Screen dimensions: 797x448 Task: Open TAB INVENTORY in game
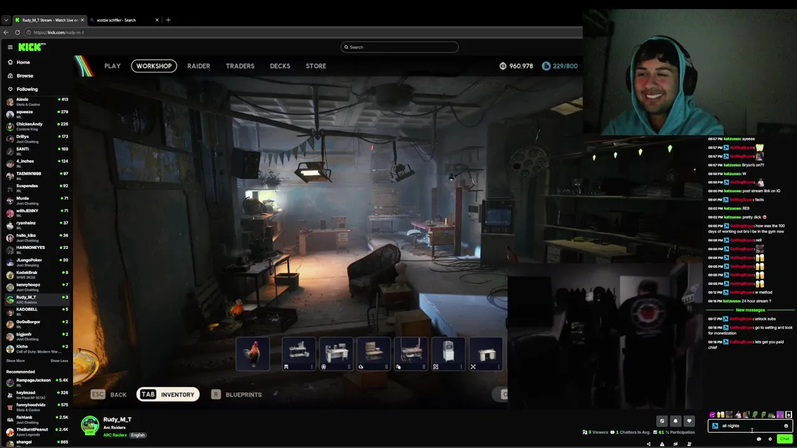167,394
